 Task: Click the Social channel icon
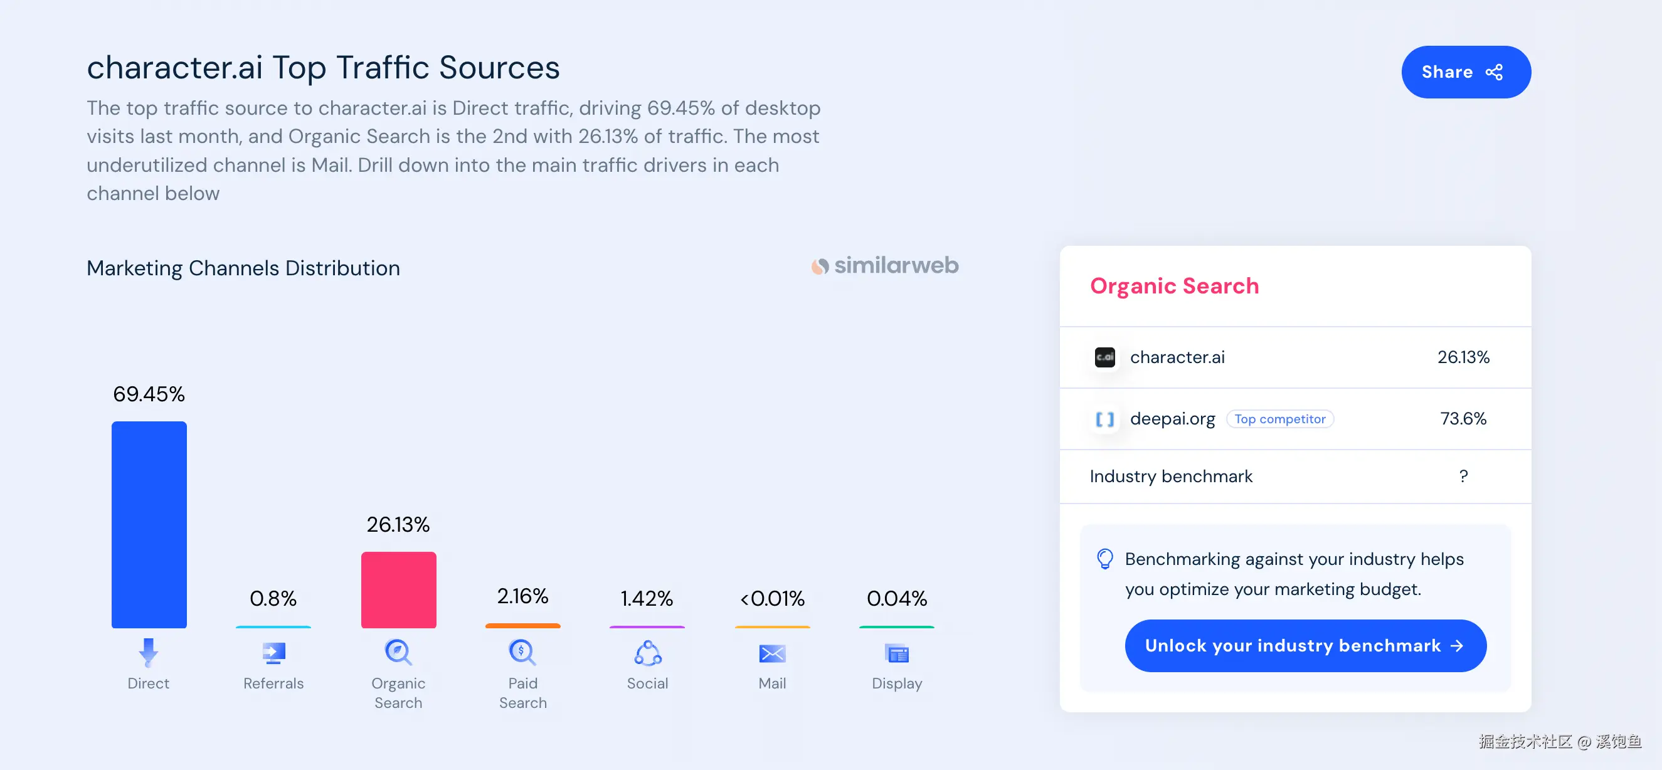pos(647,653)
